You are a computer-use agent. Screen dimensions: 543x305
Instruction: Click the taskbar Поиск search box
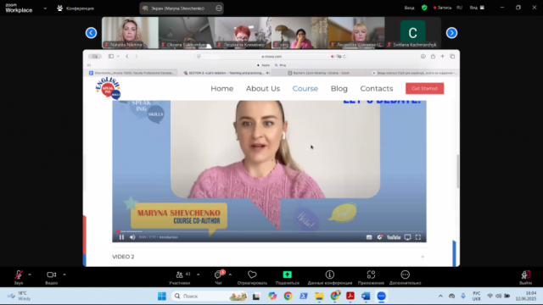[210, 296]
